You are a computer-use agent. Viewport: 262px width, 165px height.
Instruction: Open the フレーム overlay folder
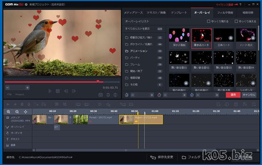tap(135, 64)
